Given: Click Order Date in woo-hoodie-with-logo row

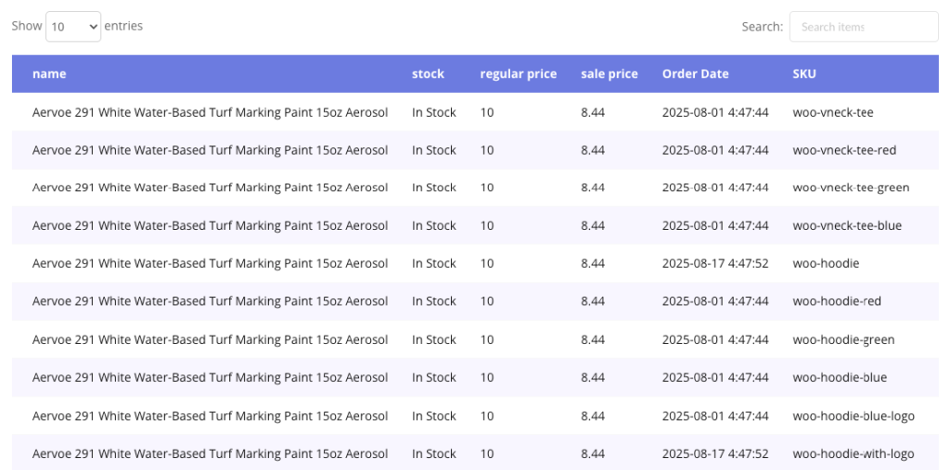Looking at the screenshot, I should pyautogui.click(x=715, y=453).
